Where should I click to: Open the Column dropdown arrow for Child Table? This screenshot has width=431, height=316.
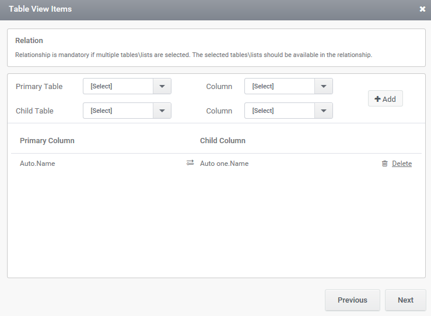323,111
